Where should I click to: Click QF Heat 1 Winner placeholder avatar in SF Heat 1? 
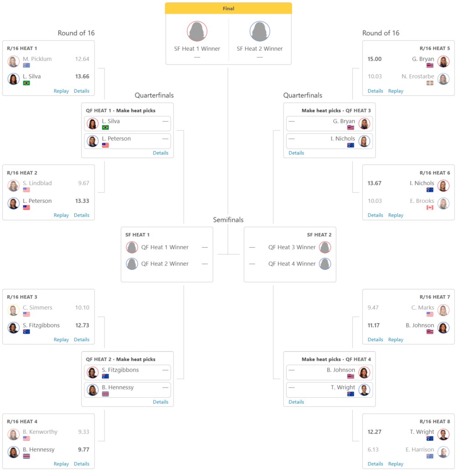point(132,247)
